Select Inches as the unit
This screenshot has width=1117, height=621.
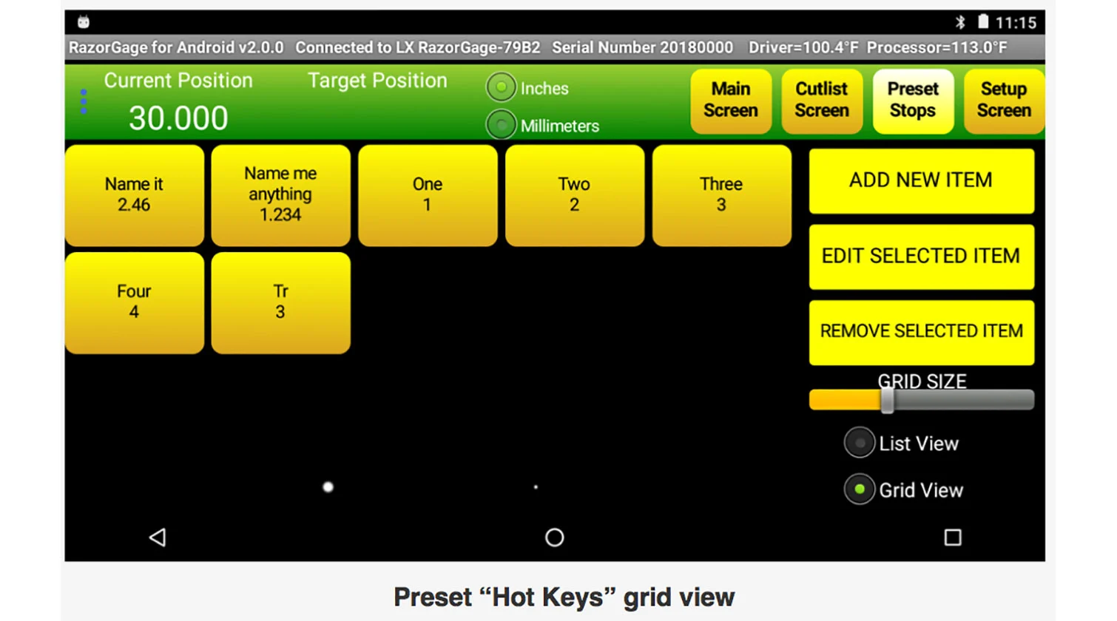click(x=501, y=88)
